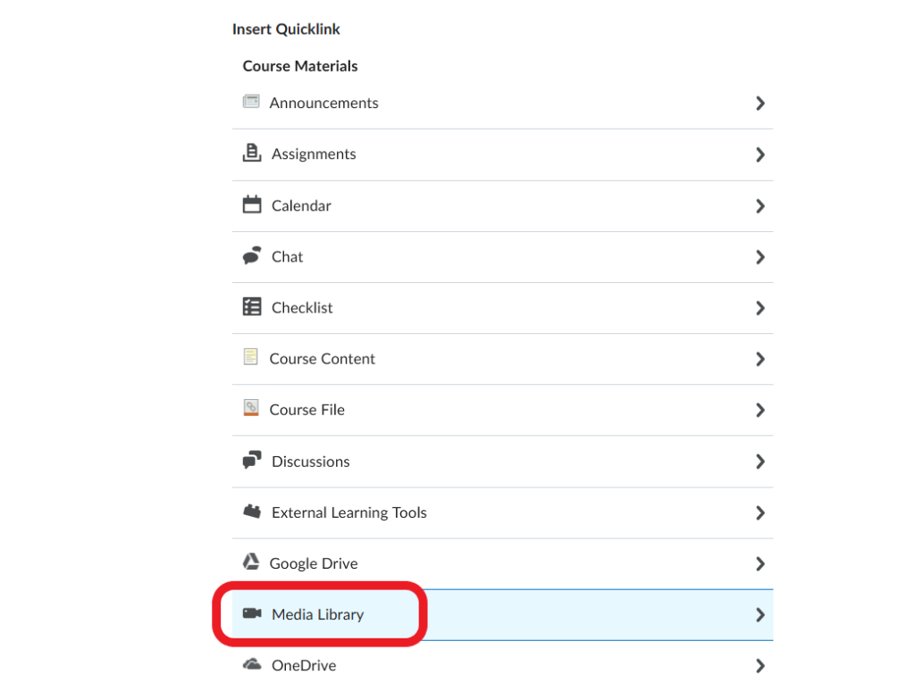Click the Media Library camera icon
The height and width of the screenshot is (683, 915).
pos(251,613)
